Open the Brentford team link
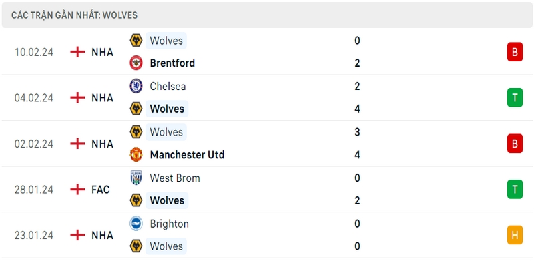Screen dimensions: 534x267 [172, 63]
